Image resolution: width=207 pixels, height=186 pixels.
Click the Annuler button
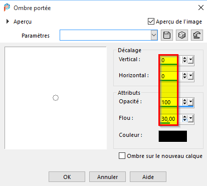(x=107, y=177)
